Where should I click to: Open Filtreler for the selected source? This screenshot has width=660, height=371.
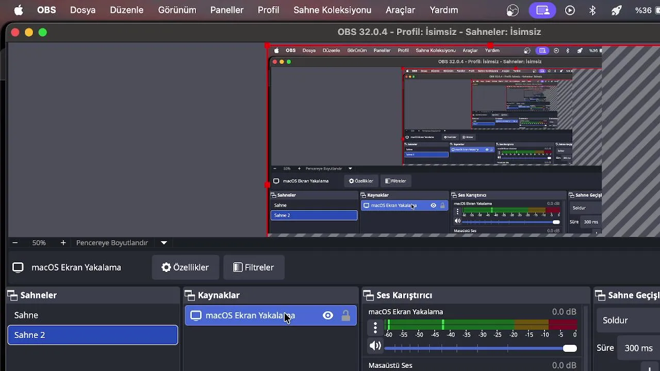click(253, 267)
